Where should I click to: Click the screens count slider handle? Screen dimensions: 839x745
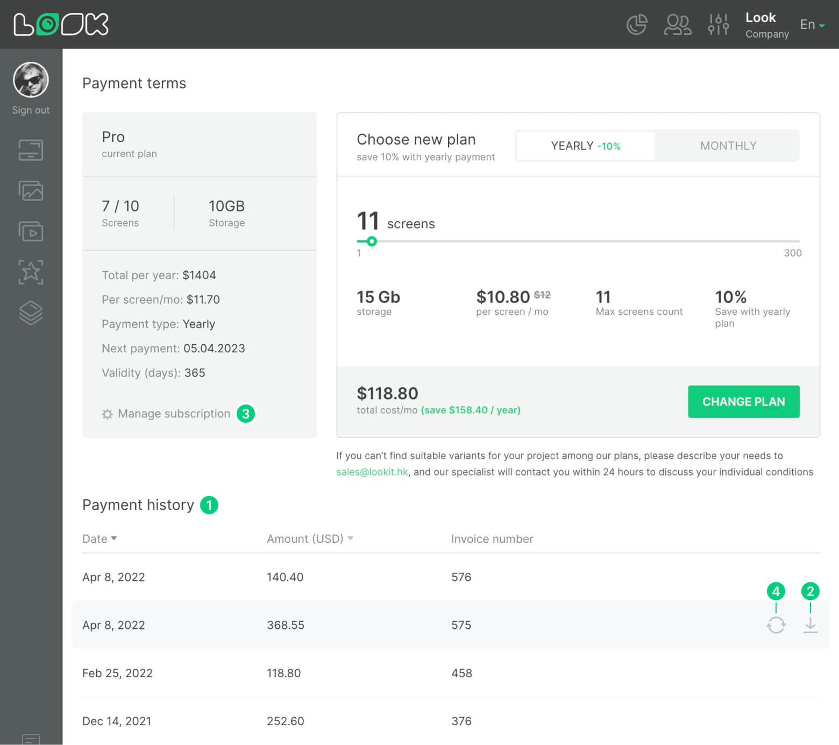pyautogui.click(x=372, y=242)
